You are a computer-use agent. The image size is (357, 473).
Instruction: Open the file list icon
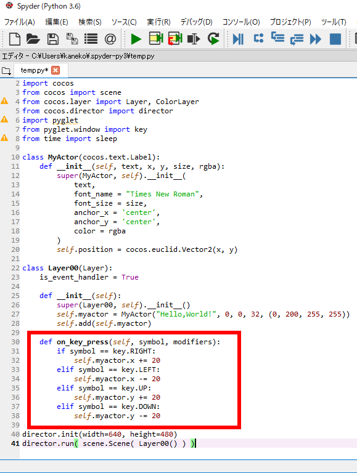[x=91, y=39]
